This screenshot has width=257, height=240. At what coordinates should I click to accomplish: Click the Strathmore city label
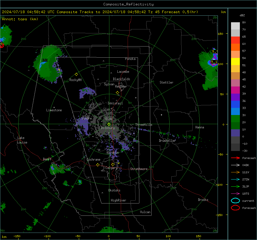tap(139, 169)
